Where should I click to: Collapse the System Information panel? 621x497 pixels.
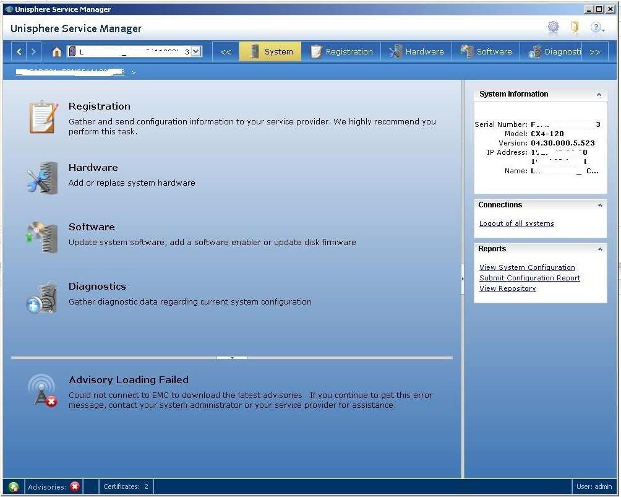pos(599,94)
